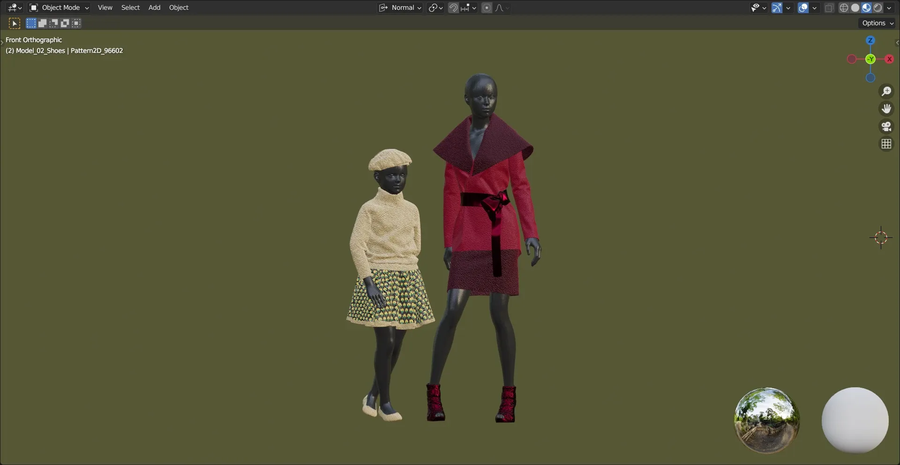This screenshot has height=465, width=900.
Task: Click the red X axis gizmo handle
Action: (x=889, y=59)
